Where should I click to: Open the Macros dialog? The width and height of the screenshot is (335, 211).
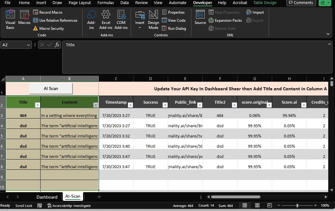point(24,19)
